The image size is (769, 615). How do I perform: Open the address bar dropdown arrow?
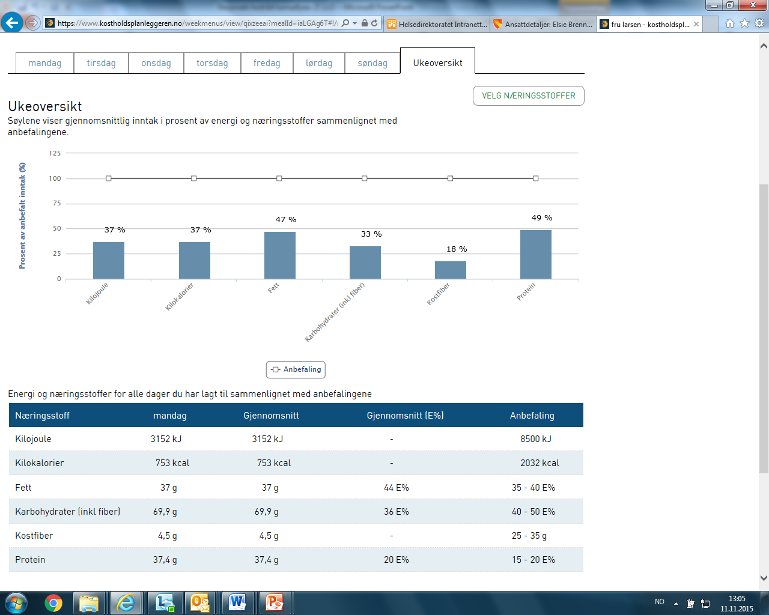(x=355, y=23)
